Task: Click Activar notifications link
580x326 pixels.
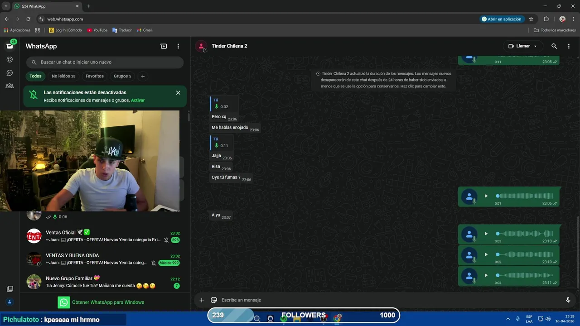Action: click(x=138, y=100)
